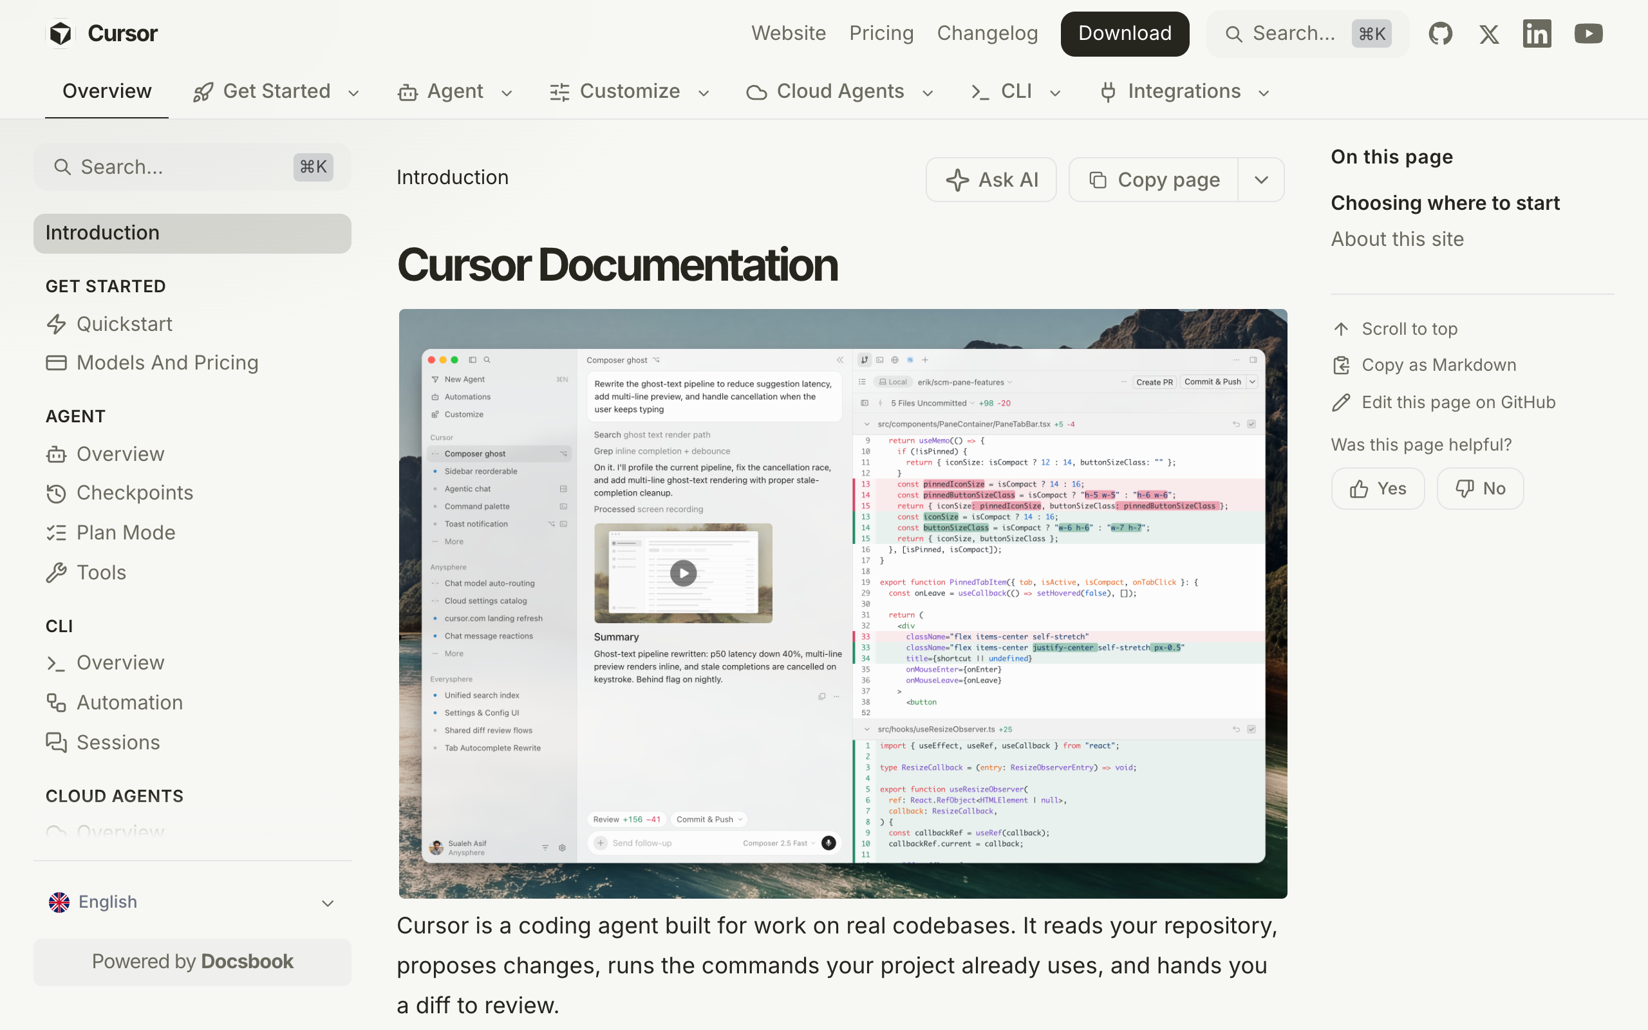Click the sparkle icon on Ask AI

(957, 180)
